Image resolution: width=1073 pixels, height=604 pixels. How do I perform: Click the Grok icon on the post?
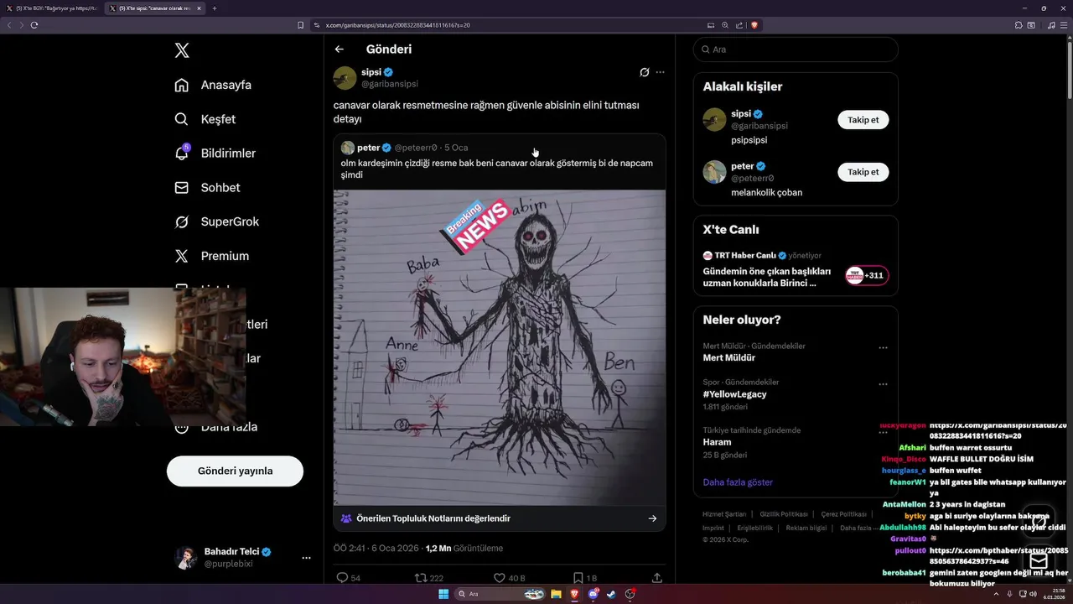click(644, 72)
